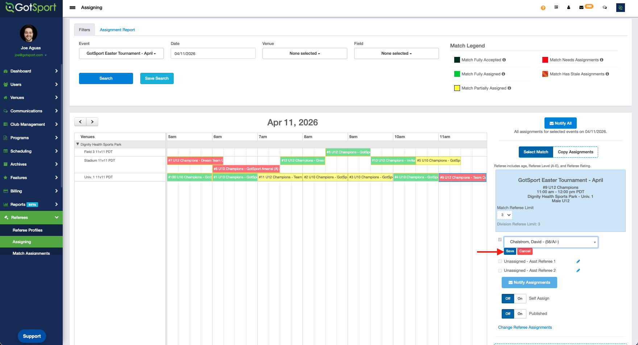The image size is (638, 345).
Task: Click the QR code icon in header
Action: click(x=556, y=7)
